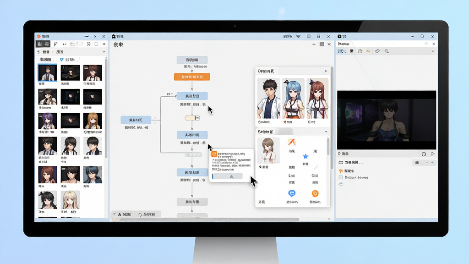Click the vertical scrollbar of the left asset panel
The height and width of the screenshot is (264, 469).
coord(106,108)
